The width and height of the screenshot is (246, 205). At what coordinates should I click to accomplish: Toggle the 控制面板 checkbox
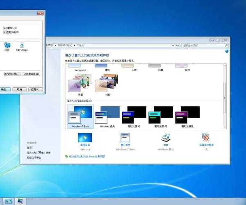[x=5, y=32]
